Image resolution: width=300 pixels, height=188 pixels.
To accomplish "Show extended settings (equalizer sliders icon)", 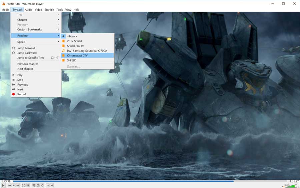I will 28,185.
